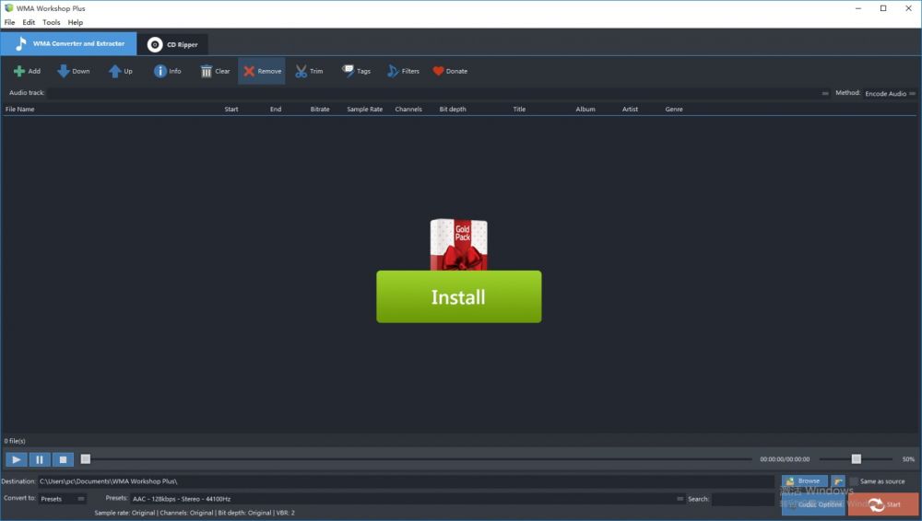Click the Sample Rate column header
Screen dimensions: 922x521
[x=364, y=110]
